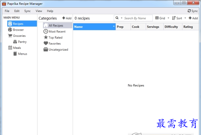The width and height of the screenshot is (201, 135).
Task: Click the Groceries cart icon
Action: (x=10, y=35)
